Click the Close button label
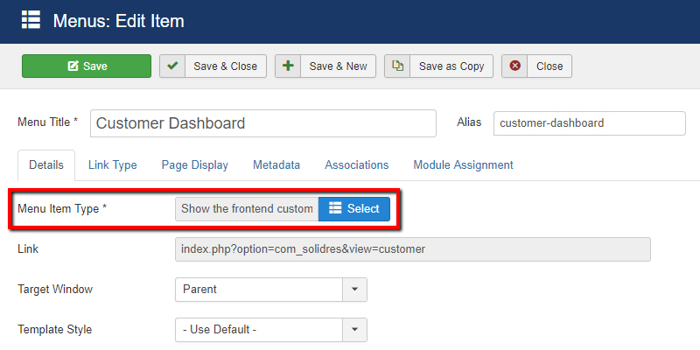 coord(549,66)
